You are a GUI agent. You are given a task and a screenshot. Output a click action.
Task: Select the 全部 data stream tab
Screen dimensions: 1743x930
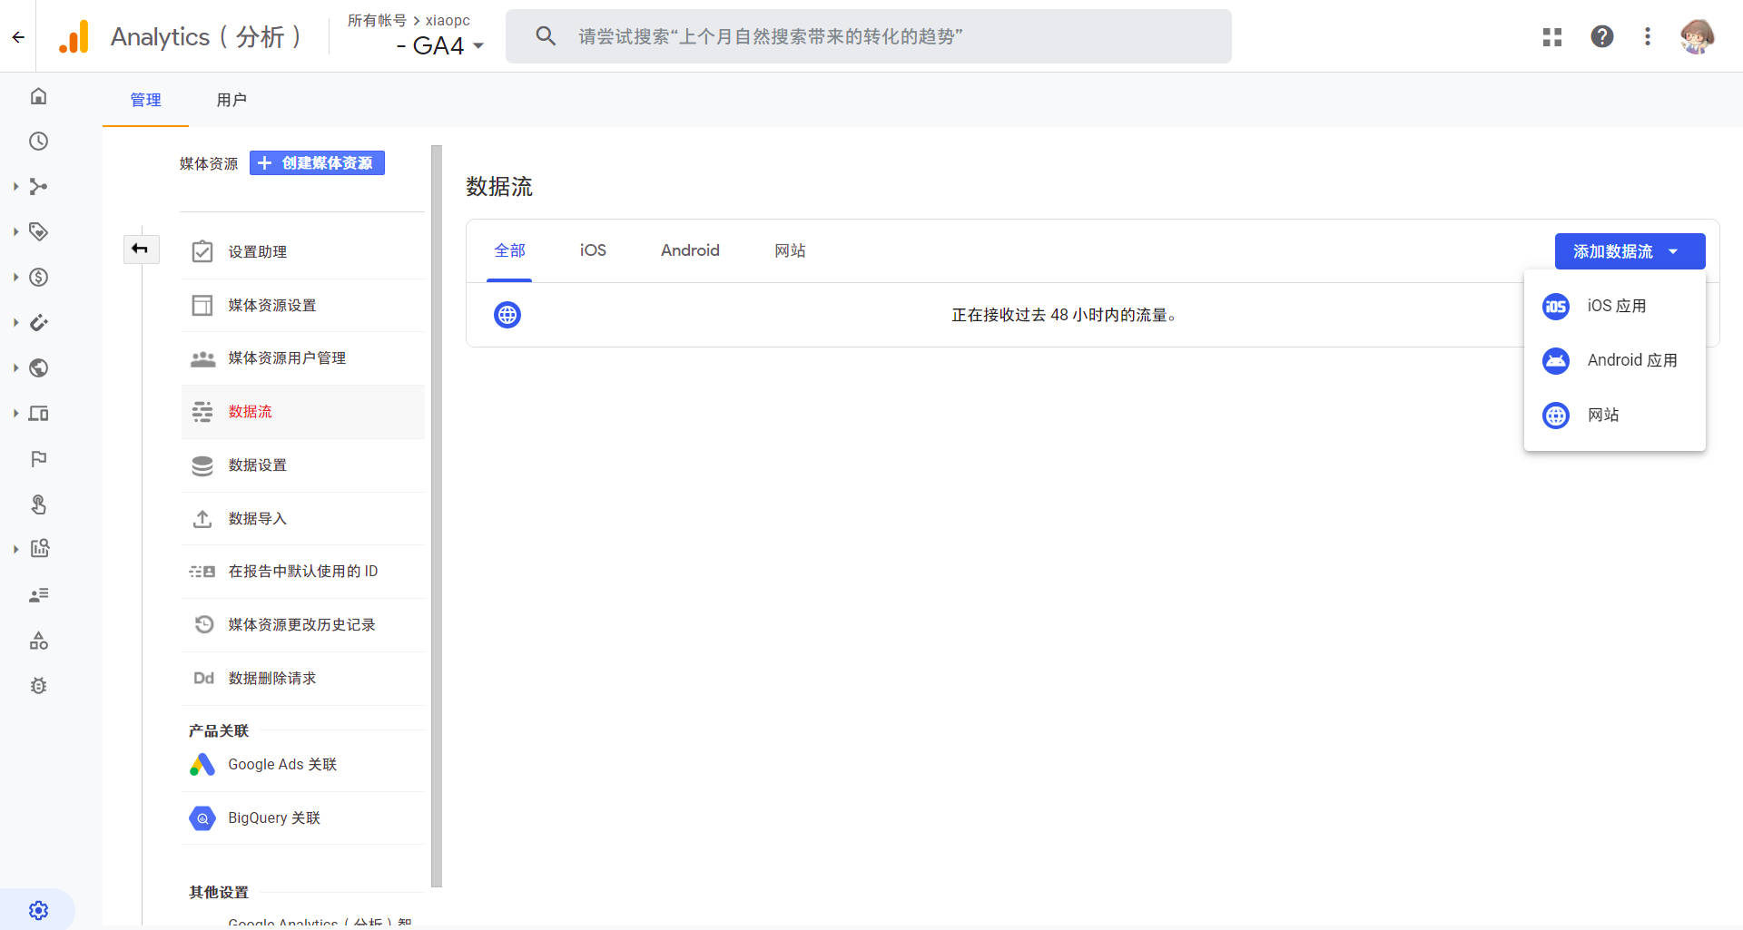509,251
